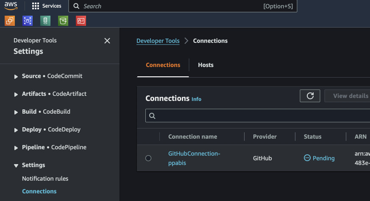Click the GitHub provider cell
This screenshot has width=370, height=201.
click(262, 158)
